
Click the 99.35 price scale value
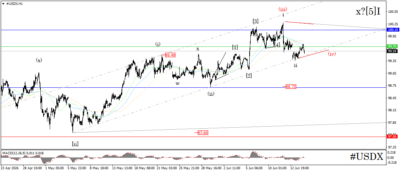tap(393, 61)
